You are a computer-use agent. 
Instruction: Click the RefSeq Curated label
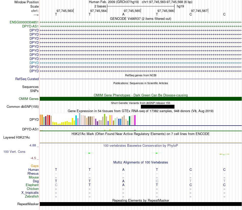(x=27, y=79)
